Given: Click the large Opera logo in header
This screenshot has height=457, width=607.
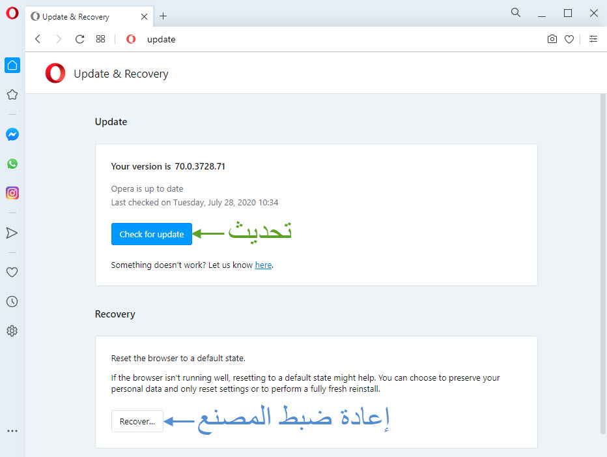Looking at the screenshot, I should 55,73.
